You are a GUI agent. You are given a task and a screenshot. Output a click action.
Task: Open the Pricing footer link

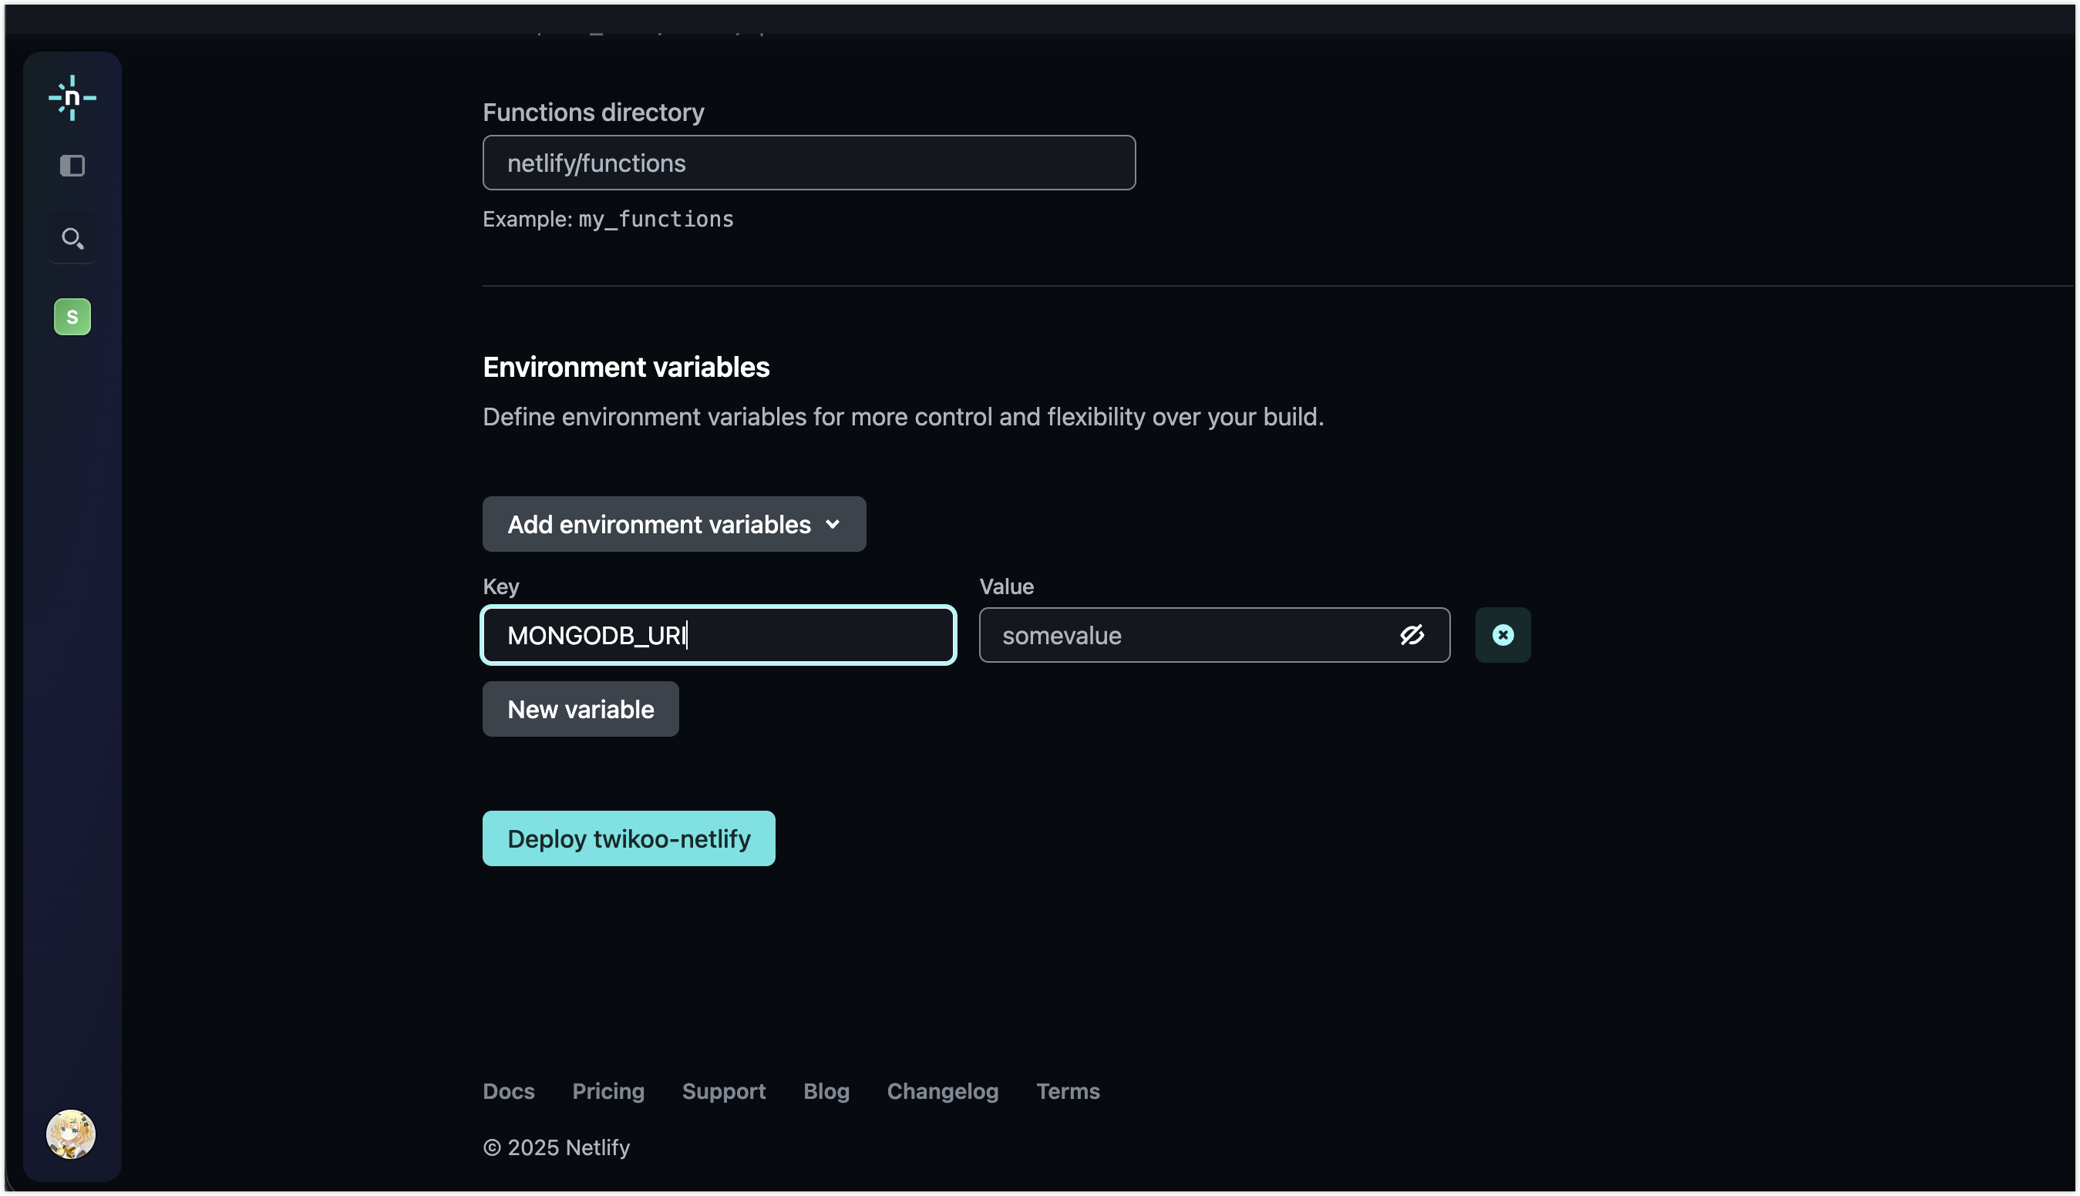pos(608,1091)
